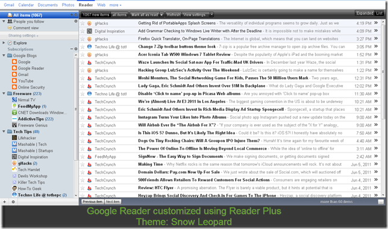
Task: Click the sidebar subscriptions scrollbar thumb
Action: pos(76,109)
